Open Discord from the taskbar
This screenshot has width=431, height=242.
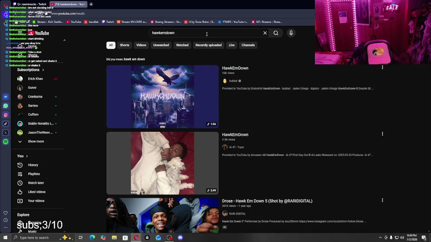(180, 238)
